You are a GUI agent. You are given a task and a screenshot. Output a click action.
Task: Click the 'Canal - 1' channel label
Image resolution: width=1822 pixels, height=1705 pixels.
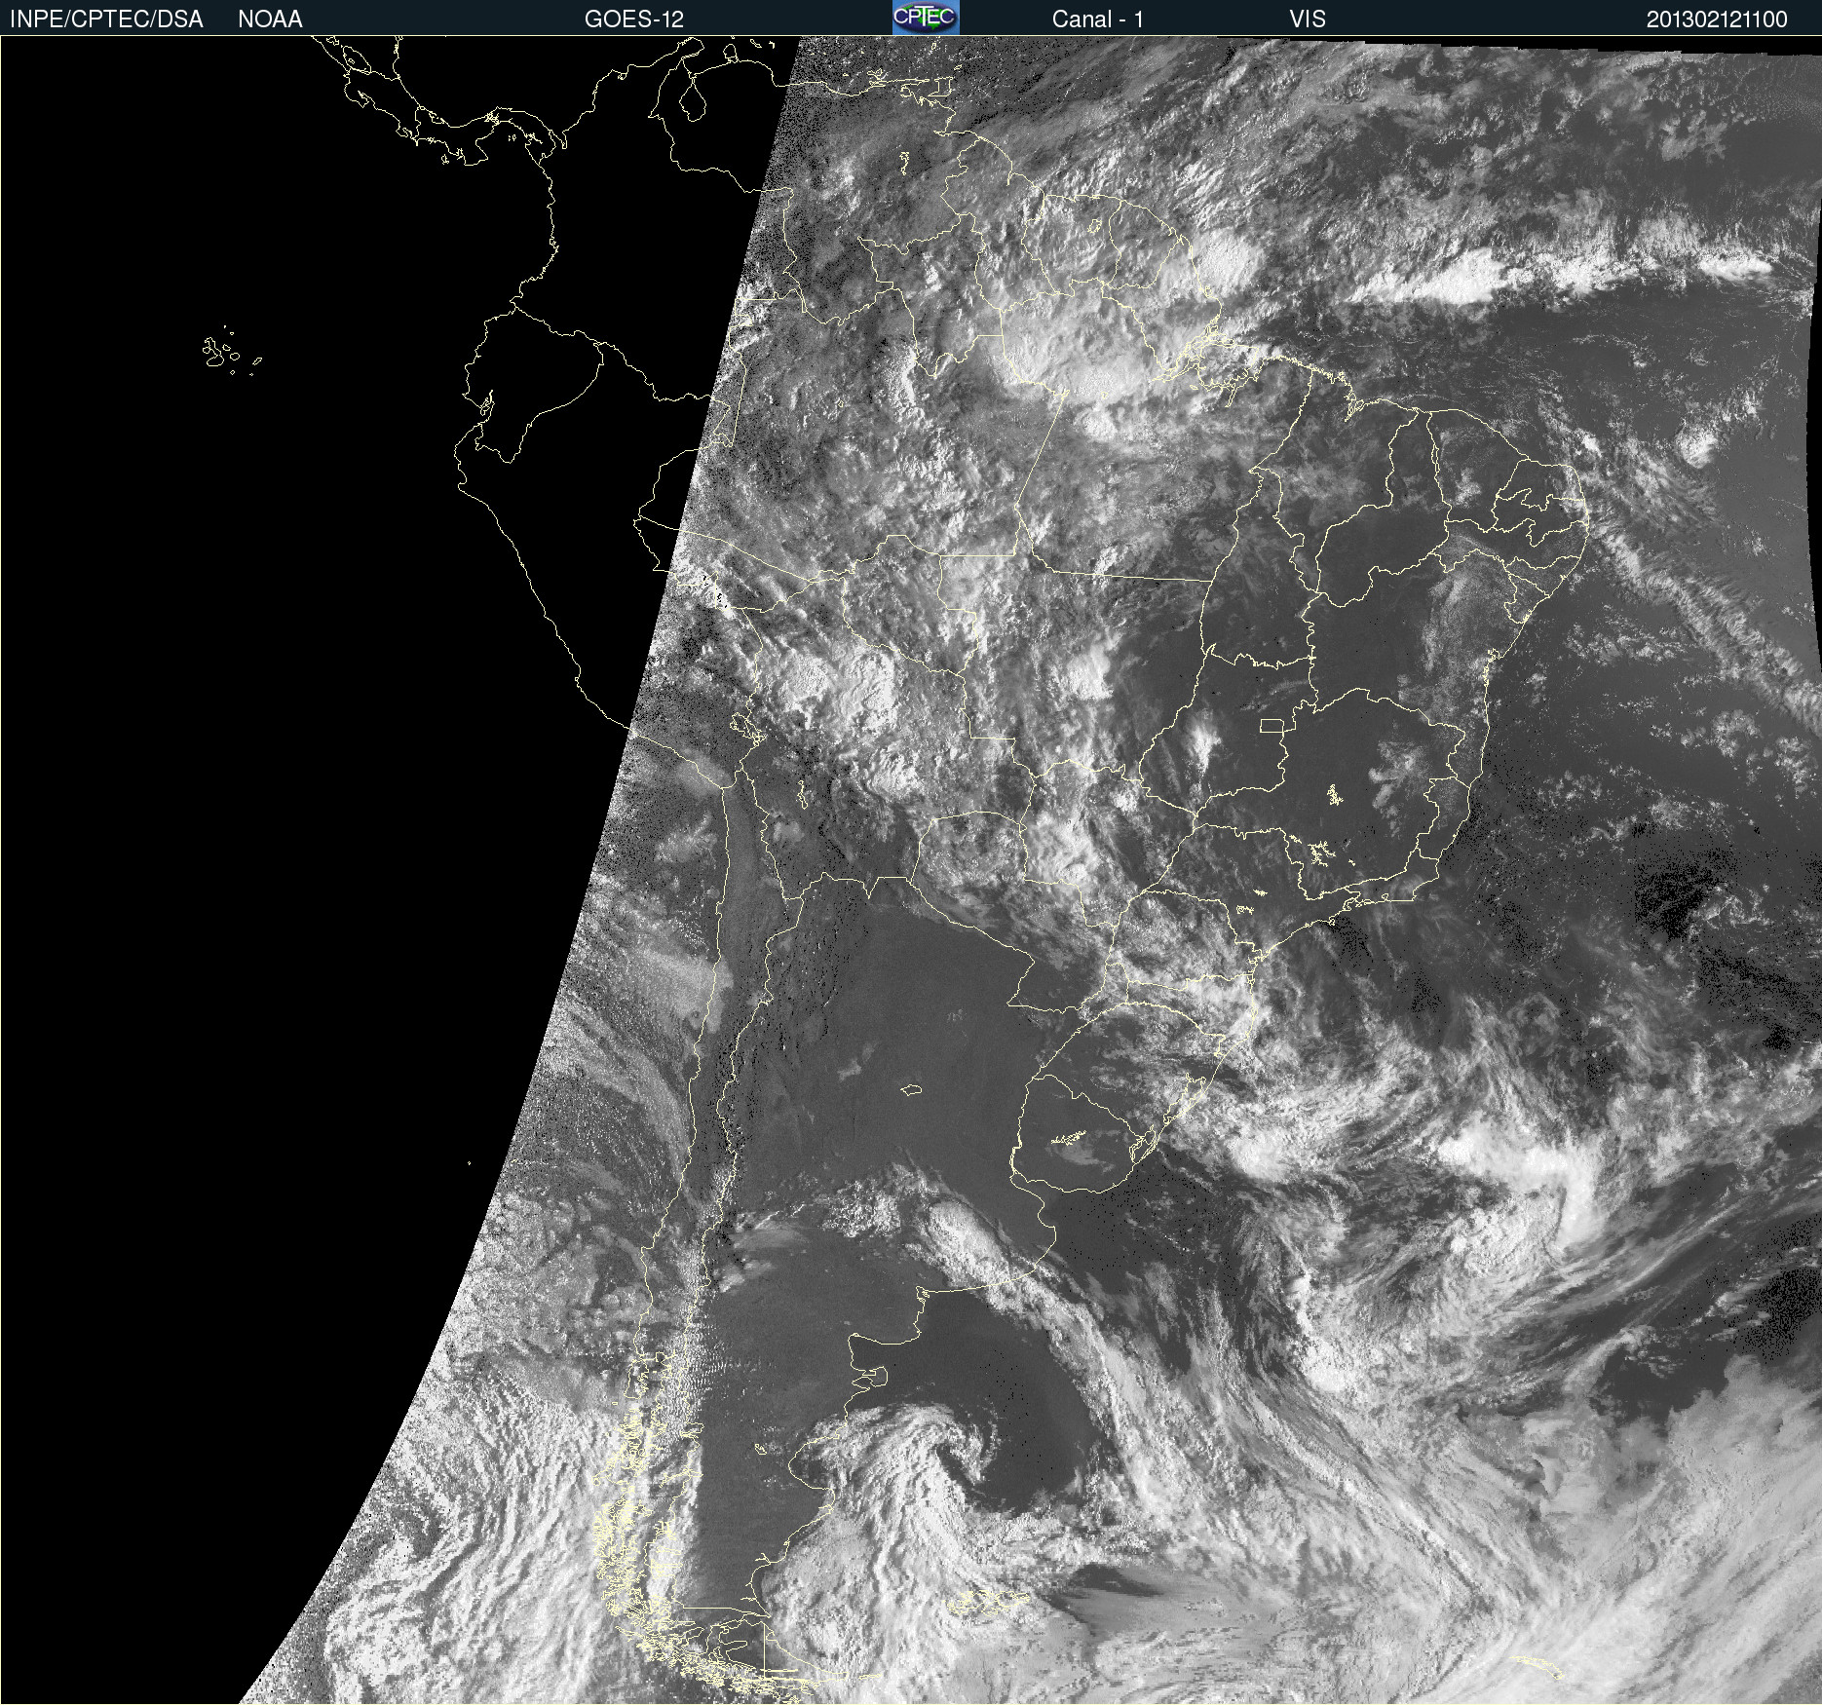coord(1098,19)
